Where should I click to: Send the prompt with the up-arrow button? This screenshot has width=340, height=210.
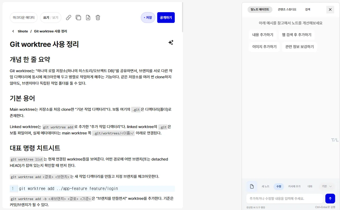tap(330, 198)
